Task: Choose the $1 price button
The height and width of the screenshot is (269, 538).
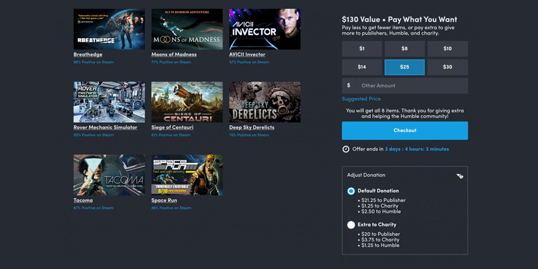Action: (x=362, y=49)
